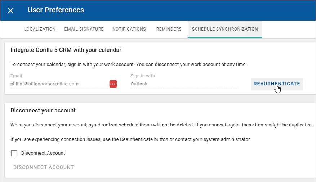Select the Schedule Synchronization tab
The height and width of the screenshot is (182, 316).
[225, 29]
